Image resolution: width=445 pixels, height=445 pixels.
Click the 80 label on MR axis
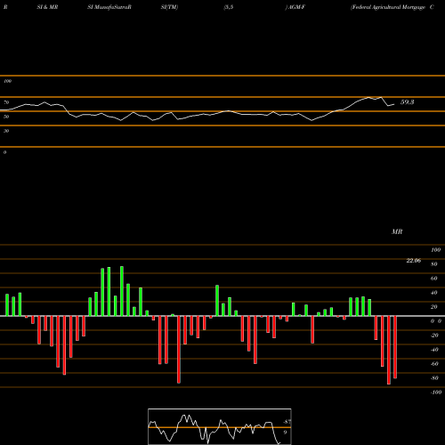point(434,264)
